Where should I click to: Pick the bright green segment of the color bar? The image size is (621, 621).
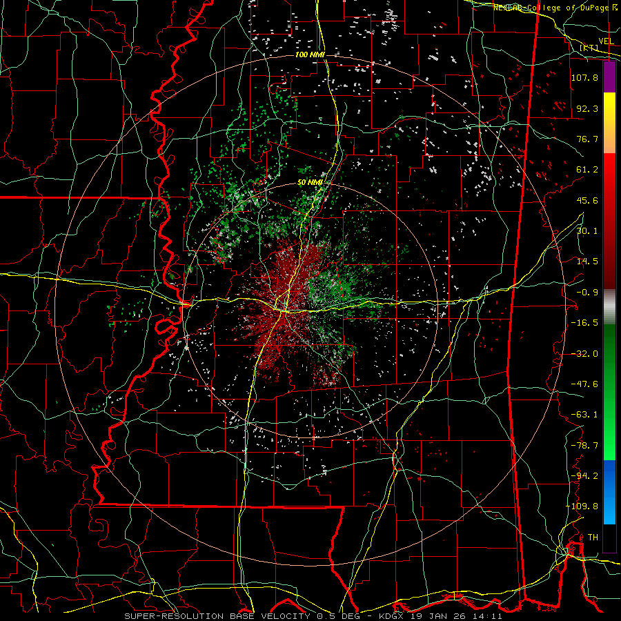point(609,440)
